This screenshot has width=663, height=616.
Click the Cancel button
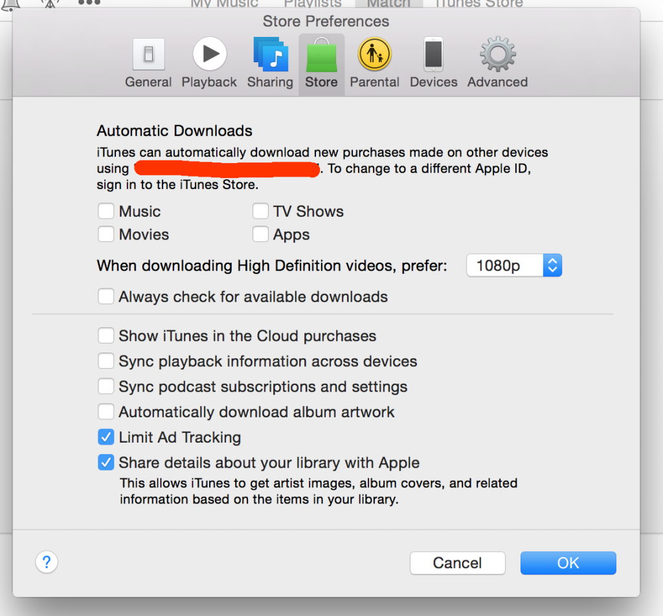pyautogui.click(x=458, y=563)
